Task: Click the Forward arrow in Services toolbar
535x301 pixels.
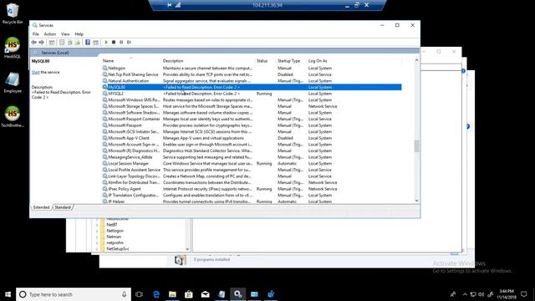Action: pos(41,43)
